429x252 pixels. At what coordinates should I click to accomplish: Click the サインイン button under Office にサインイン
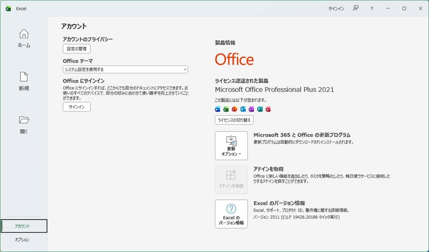[x=76, y=106]
